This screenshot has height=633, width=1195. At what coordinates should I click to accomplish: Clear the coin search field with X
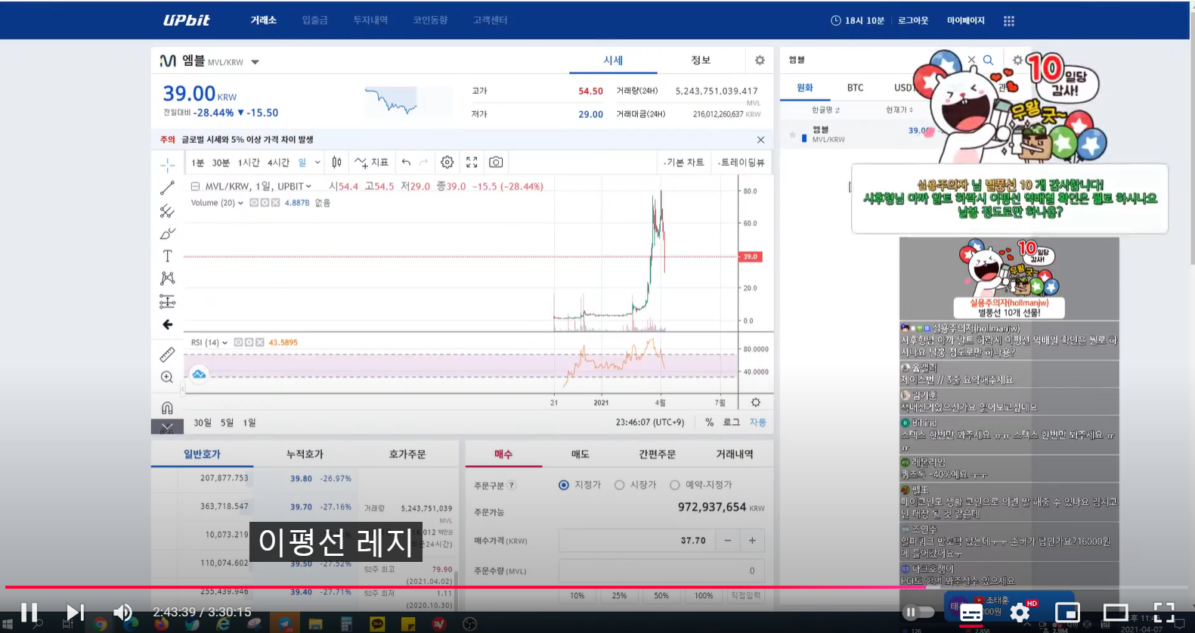pyautogui.click(x=971, y=60)
